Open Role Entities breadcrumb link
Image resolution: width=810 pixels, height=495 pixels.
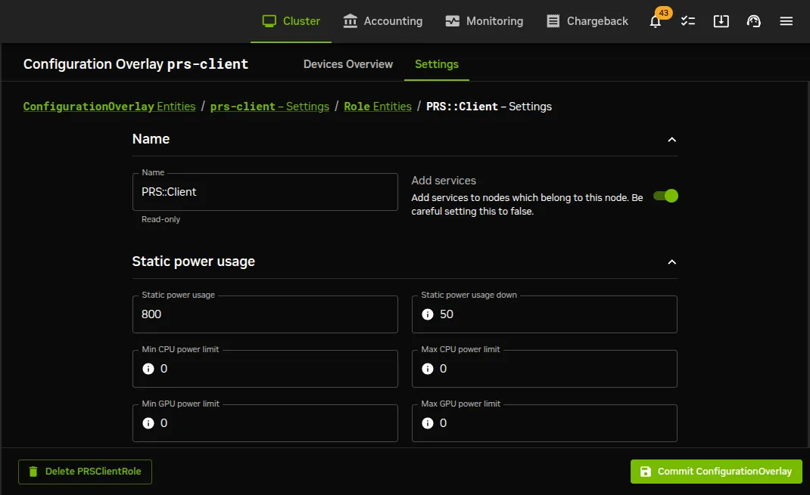pos(378,107)
